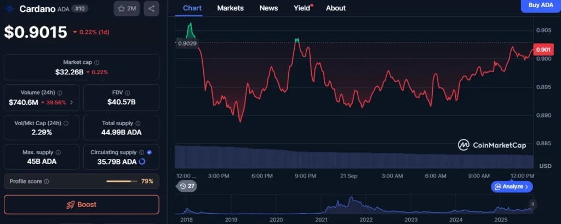
Task: Click the 44.99B ADA total supply value
Action: click(121, 132)
